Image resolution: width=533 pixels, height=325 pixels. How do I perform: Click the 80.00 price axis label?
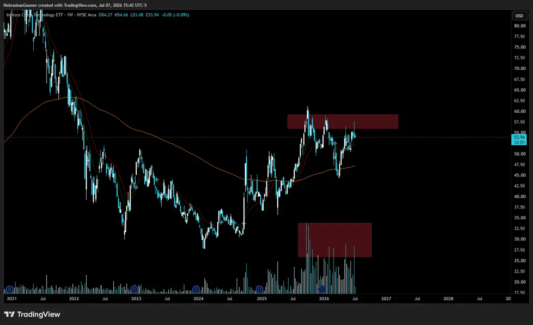pos(520,26)
